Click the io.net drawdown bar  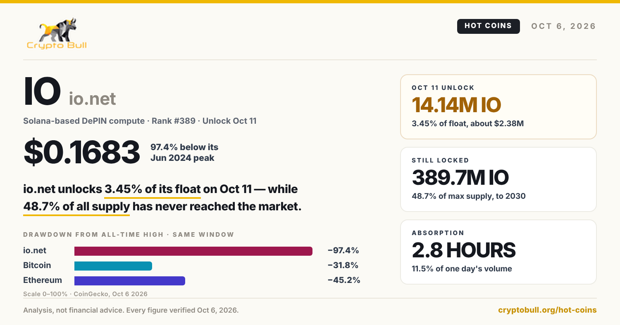coord(193,251)
